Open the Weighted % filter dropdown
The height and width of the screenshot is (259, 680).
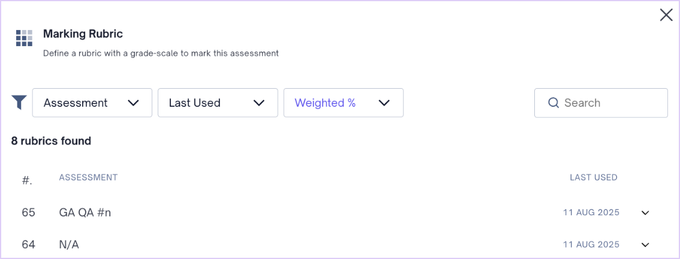coord(344,103)
